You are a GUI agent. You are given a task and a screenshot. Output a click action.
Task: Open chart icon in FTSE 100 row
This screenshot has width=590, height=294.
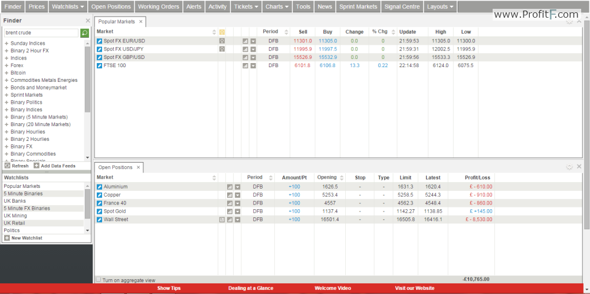[245, 66]
